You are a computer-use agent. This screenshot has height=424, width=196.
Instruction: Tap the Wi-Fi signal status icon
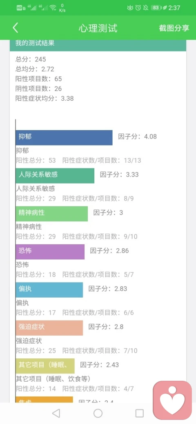tap(53, 8)
